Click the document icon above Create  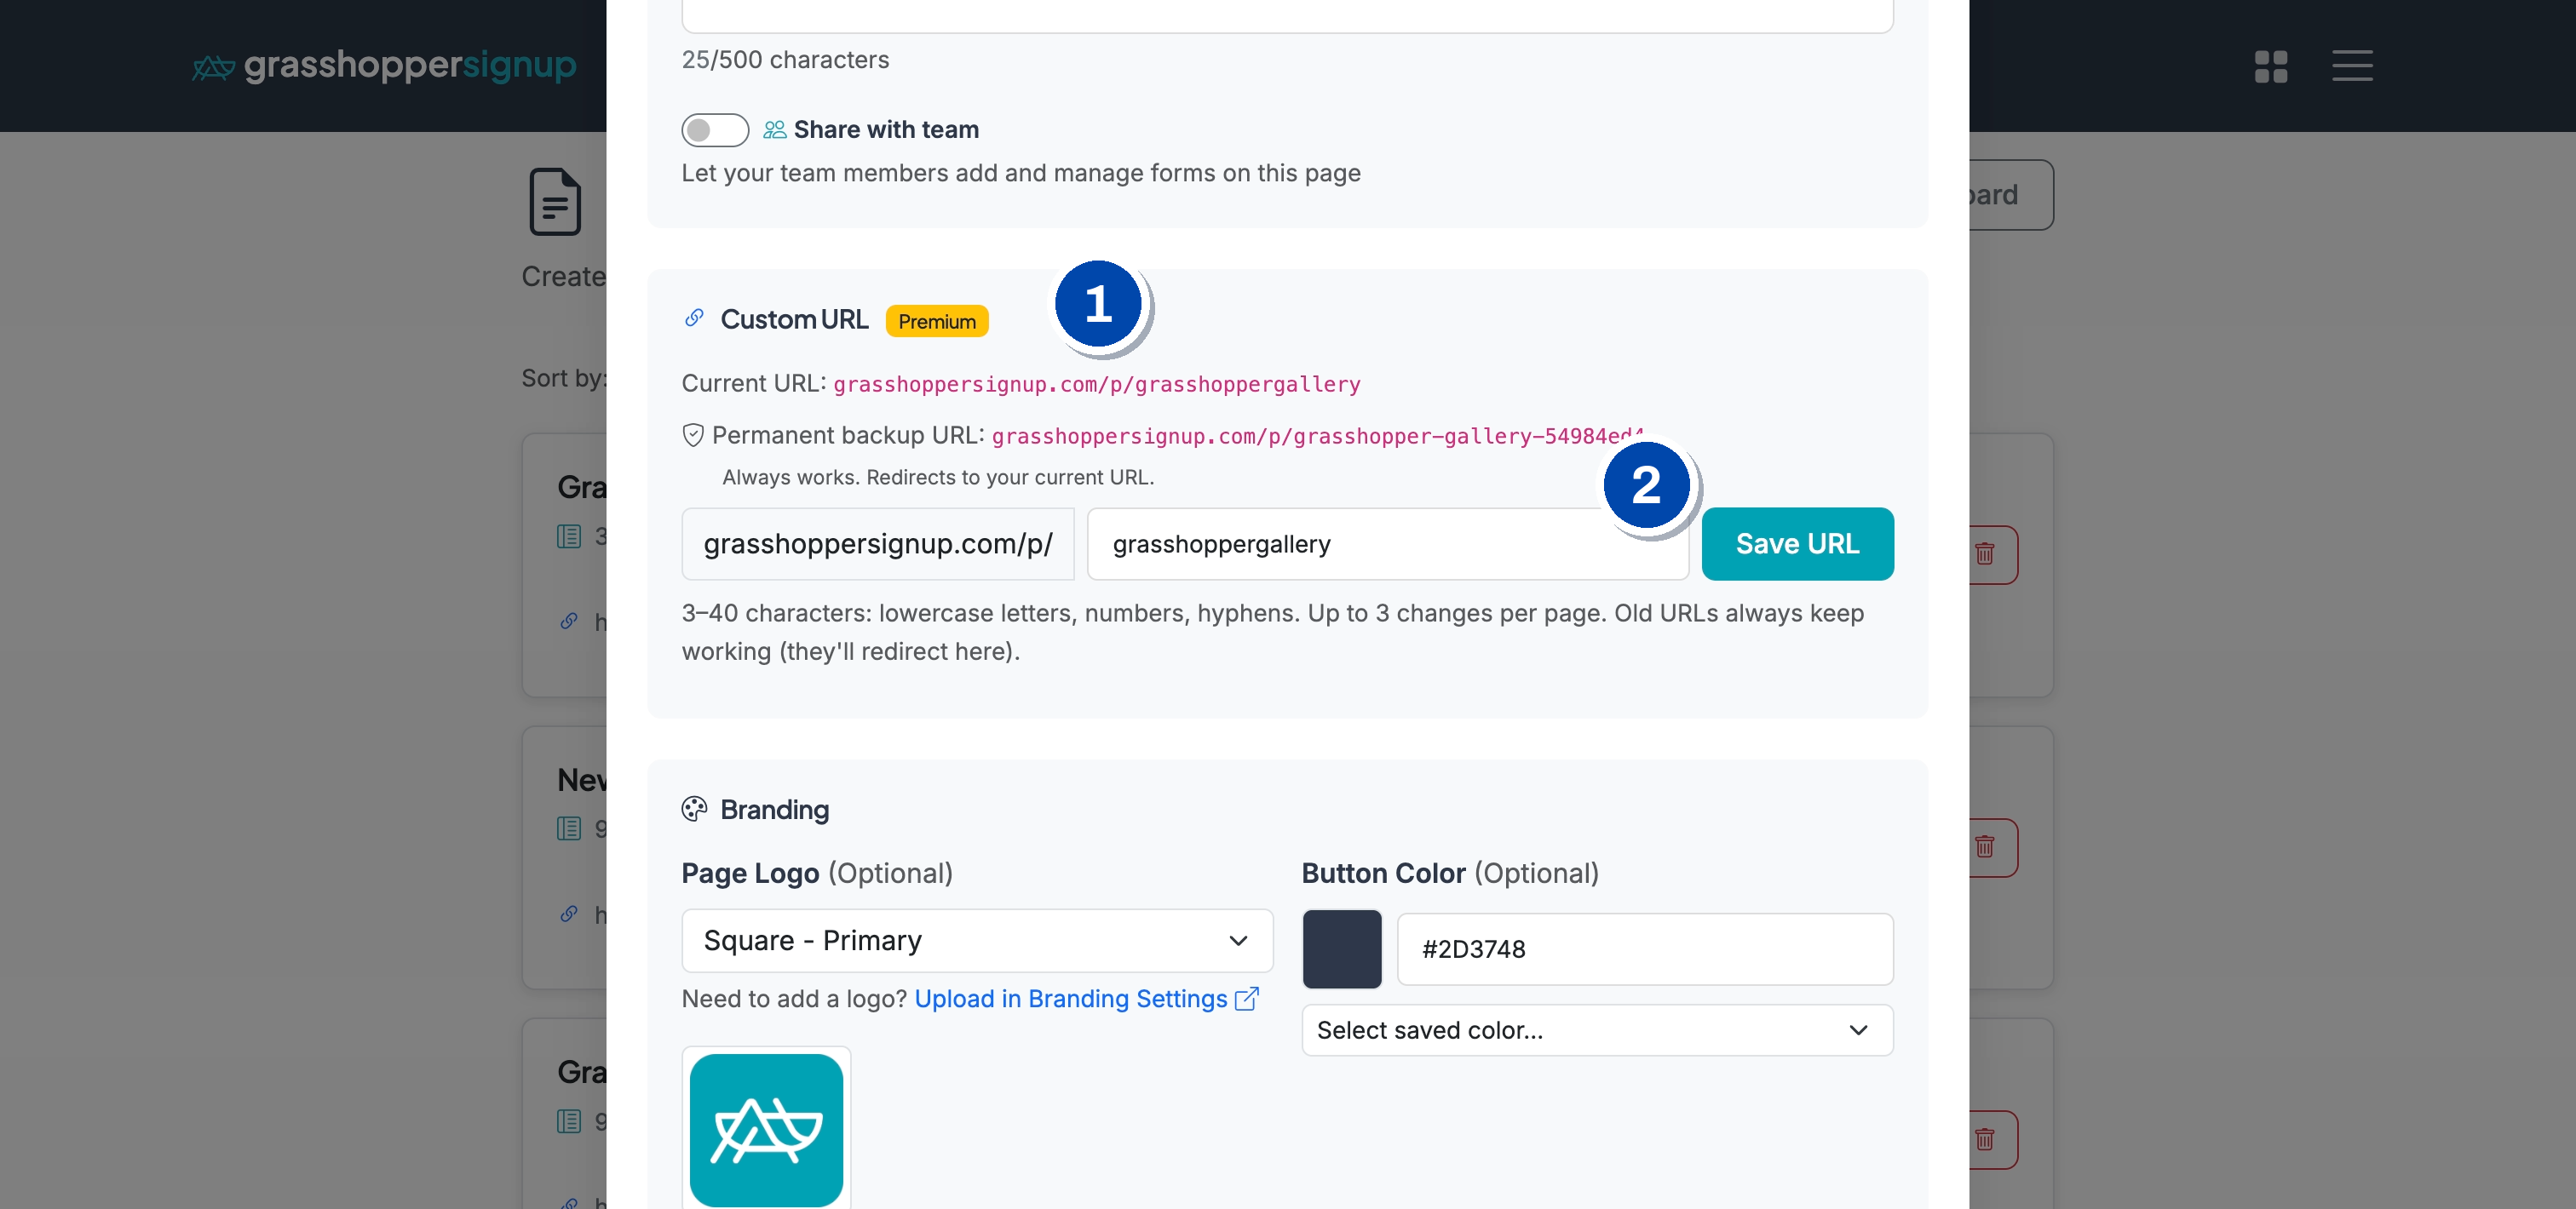pyautogui.click(x=555, y=202)
